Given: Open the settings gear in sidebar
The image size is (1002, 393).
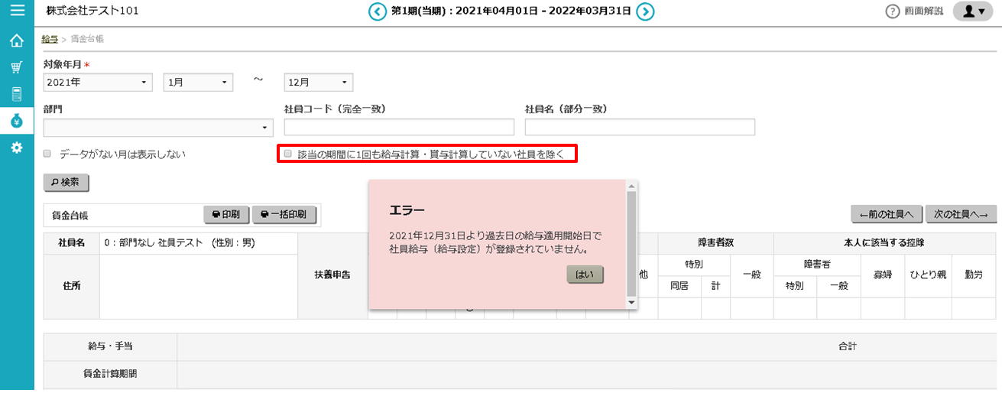Looking at the screenshot, I should pyautogui.click(x=17, y=148).
